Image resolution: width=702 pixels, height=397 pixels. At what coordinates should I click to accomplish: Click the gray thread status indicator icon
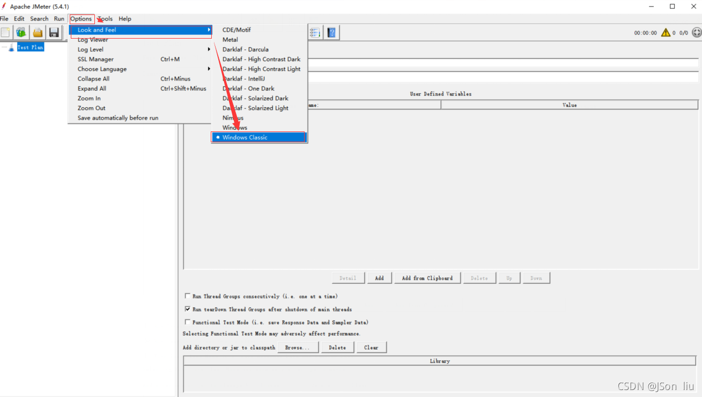point(697,33)
